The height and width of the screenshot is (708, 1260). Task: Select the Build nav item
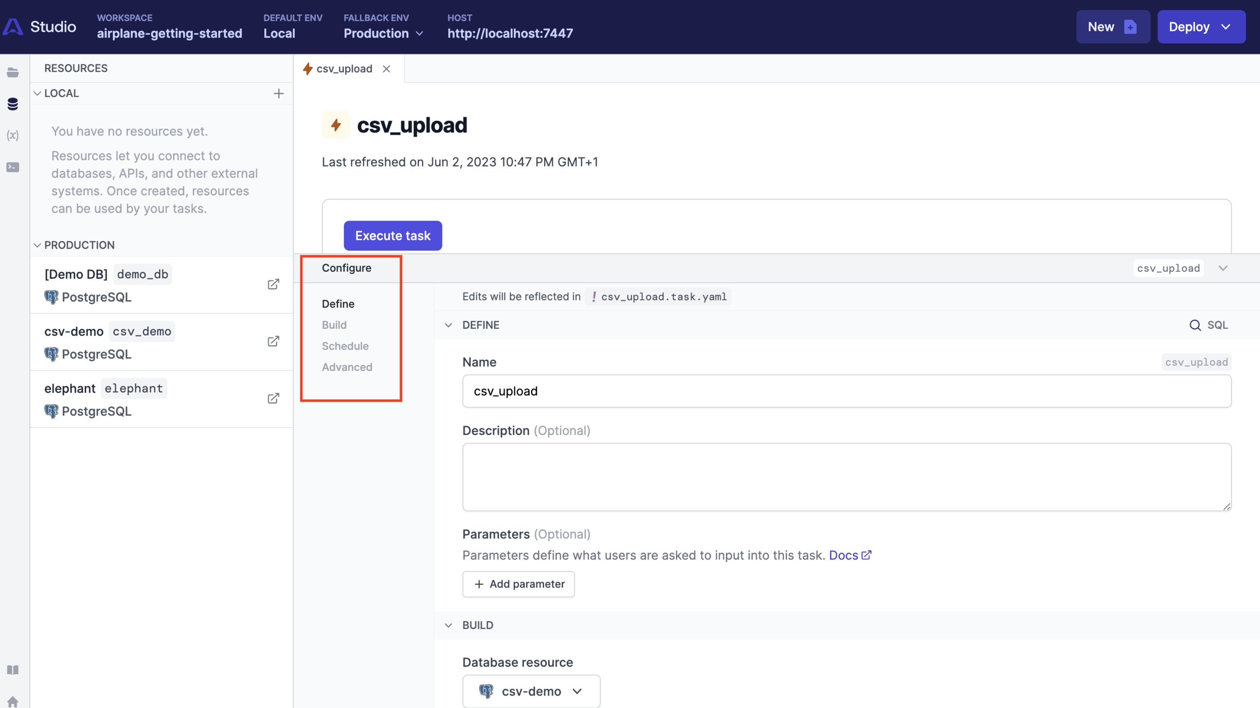click(334, 325)
